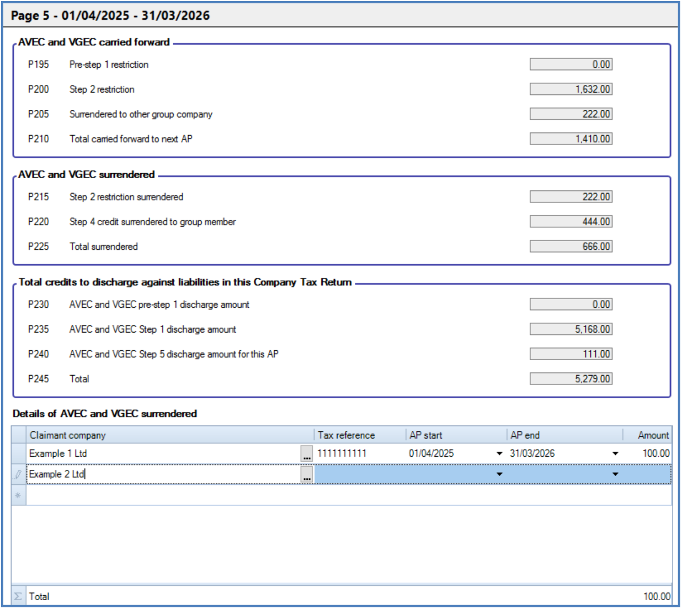Select the P200 Step 2 restriction value field
The width and height of the screenshot is (682, 609).
click(571, 89)
